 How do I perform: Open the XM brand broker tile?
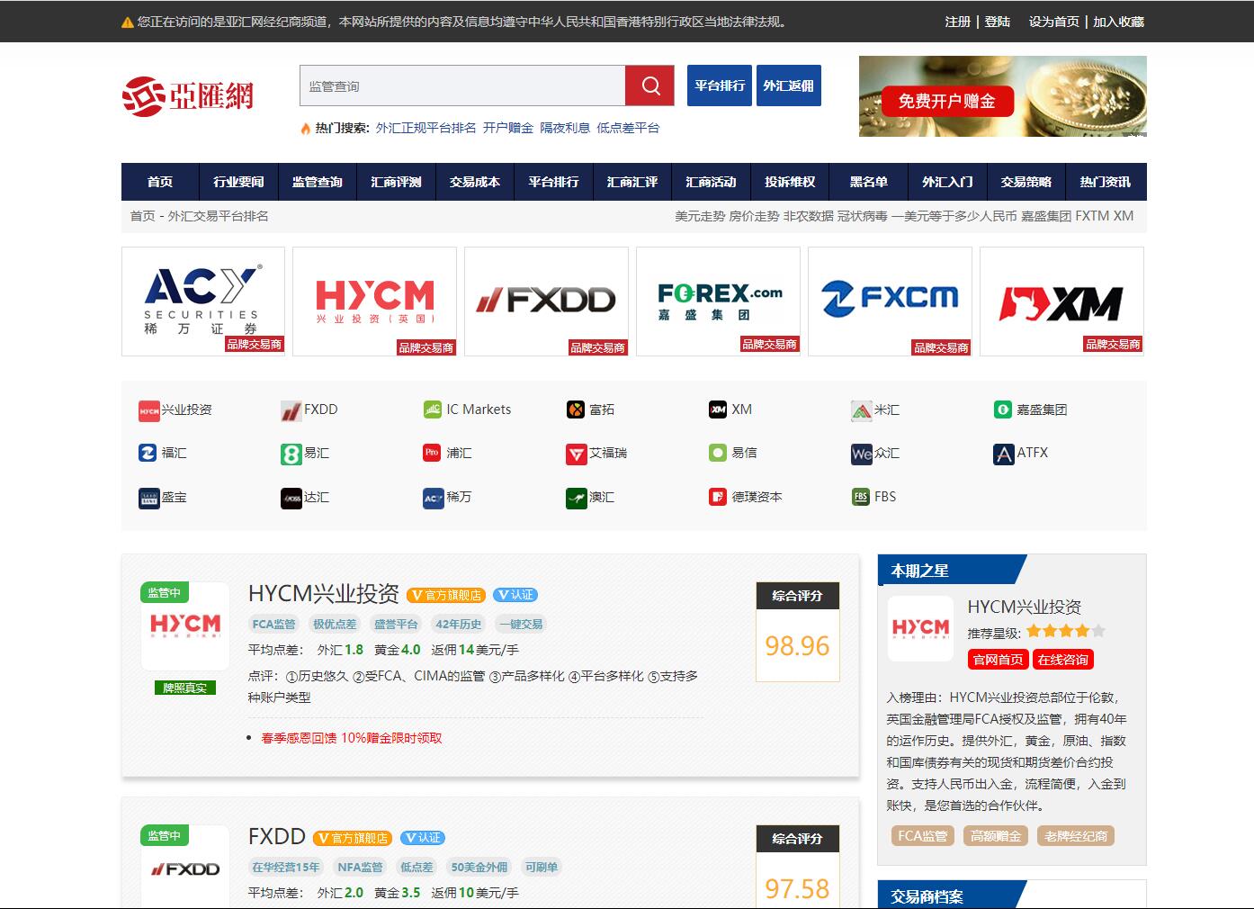(1061, 301)
